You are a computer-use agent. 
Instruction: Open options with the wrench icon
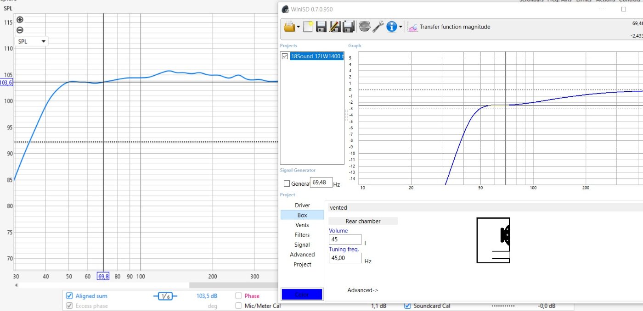pyautogui.click(x=378, y=27)
